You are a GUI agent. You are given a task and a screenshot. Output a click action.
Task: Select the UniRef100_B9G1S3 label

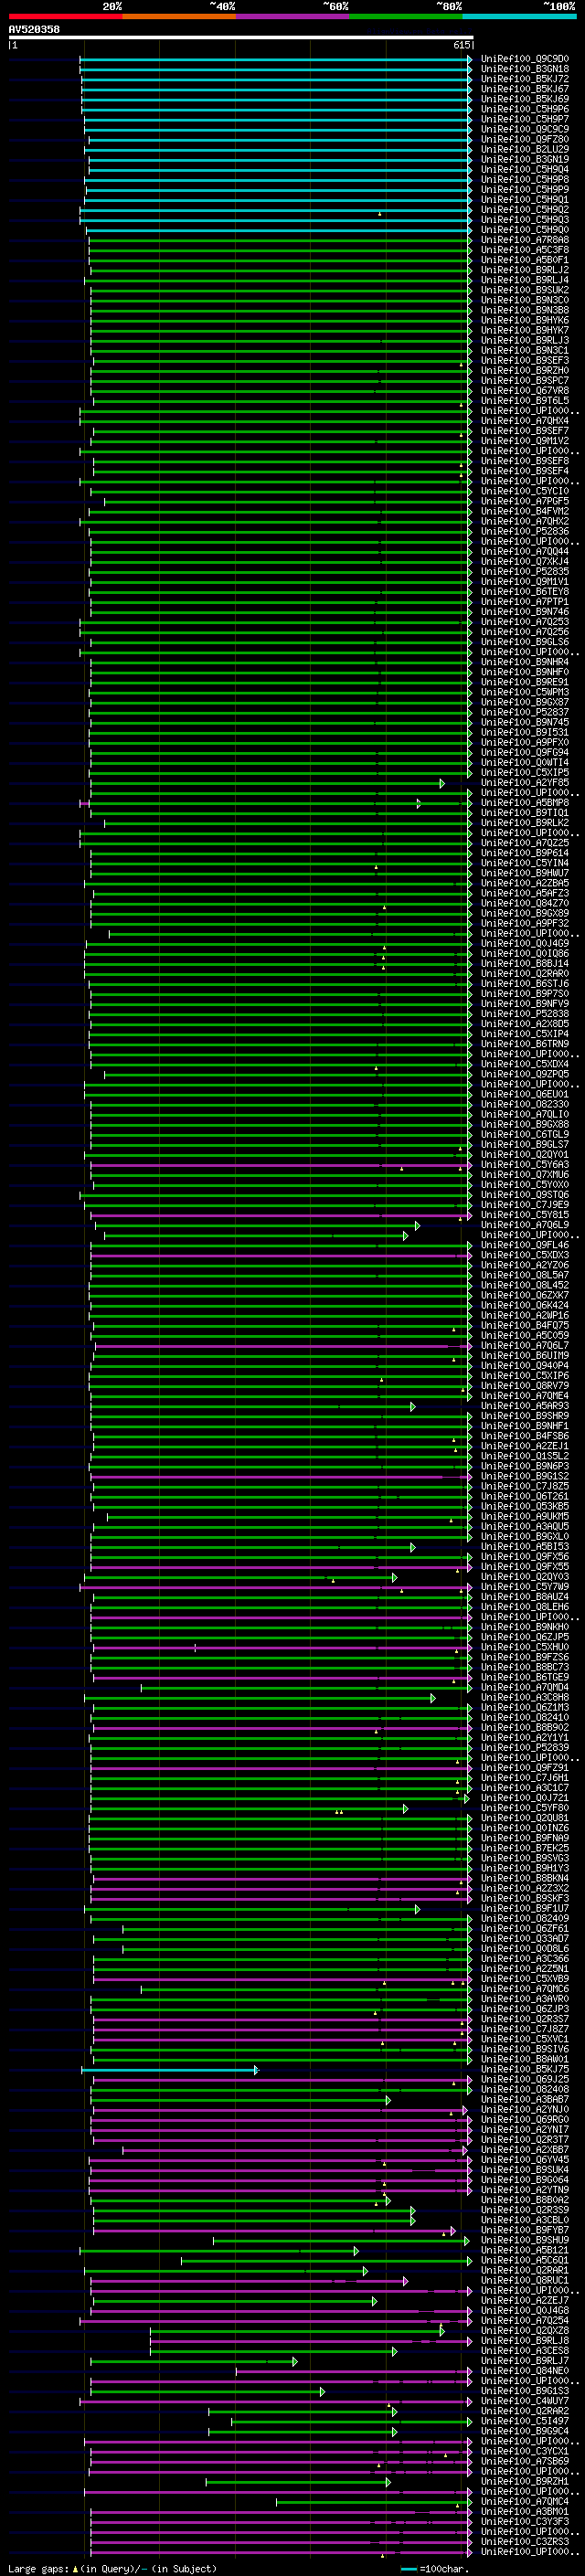pyautogui.click(x=525, y=2391)
